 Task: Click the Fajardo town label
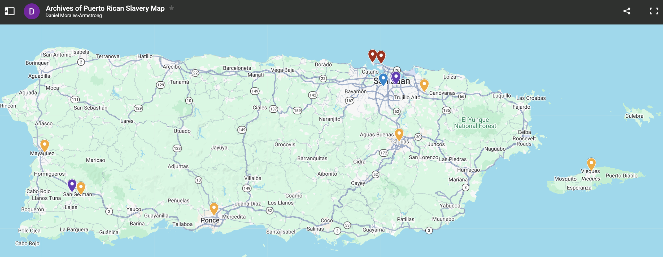pos(521,107)
